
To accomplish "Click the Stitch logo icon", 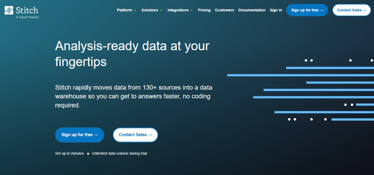I will pos(9,10).
